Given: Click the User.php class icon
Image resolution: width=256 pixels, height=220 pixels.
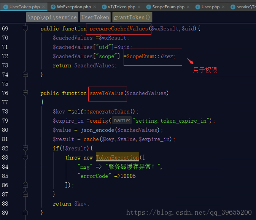Looking at the screenshot, I should click(198, 7).
